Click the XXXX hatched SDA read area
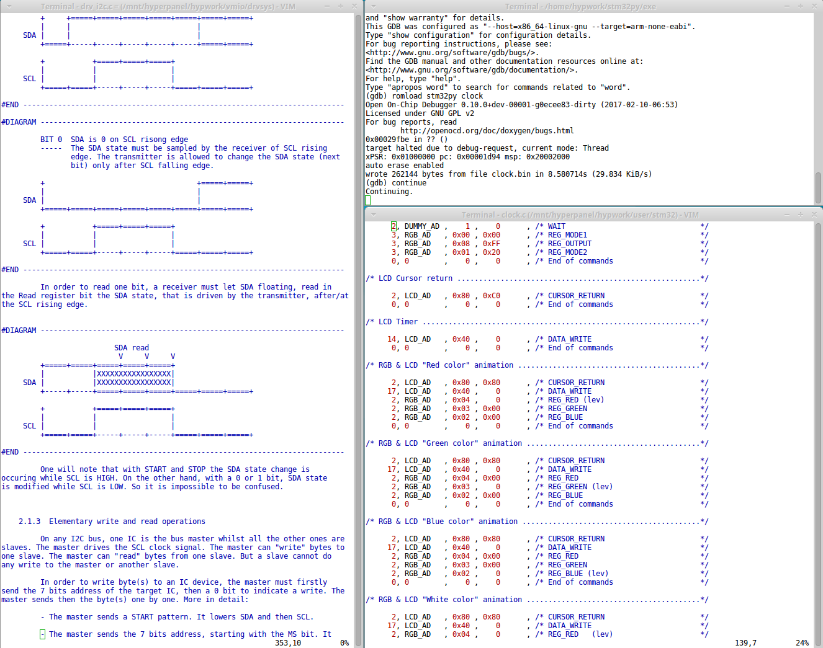823x648 pixels. [134, 378]
